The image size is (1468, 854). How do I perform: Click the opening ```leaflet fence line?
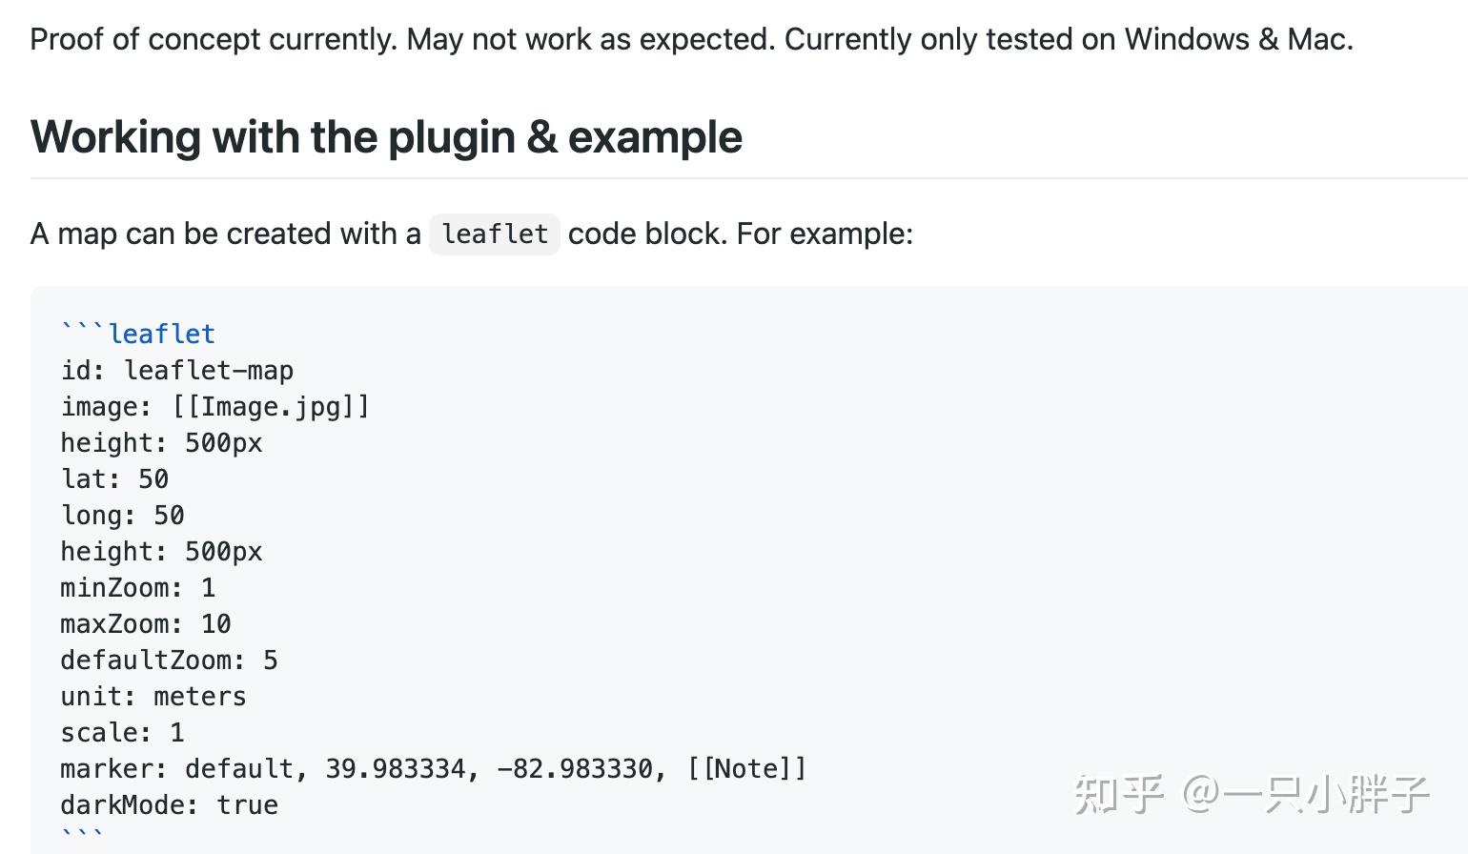tap(138, 334)
